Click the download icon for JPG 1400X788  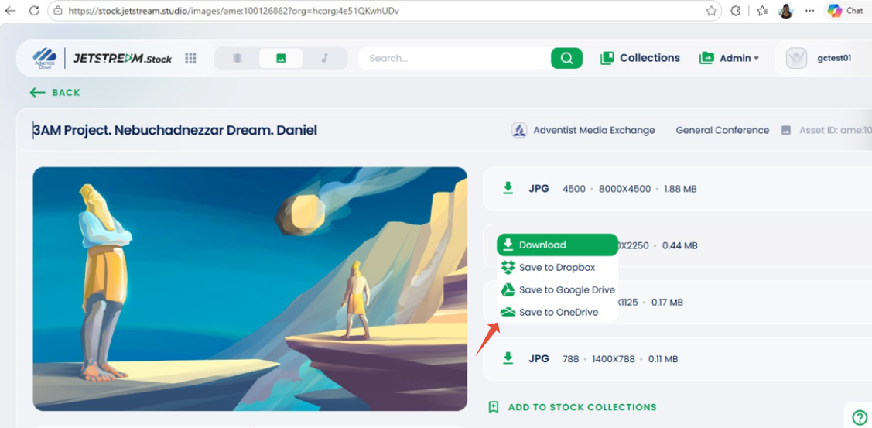coord(508,358)
